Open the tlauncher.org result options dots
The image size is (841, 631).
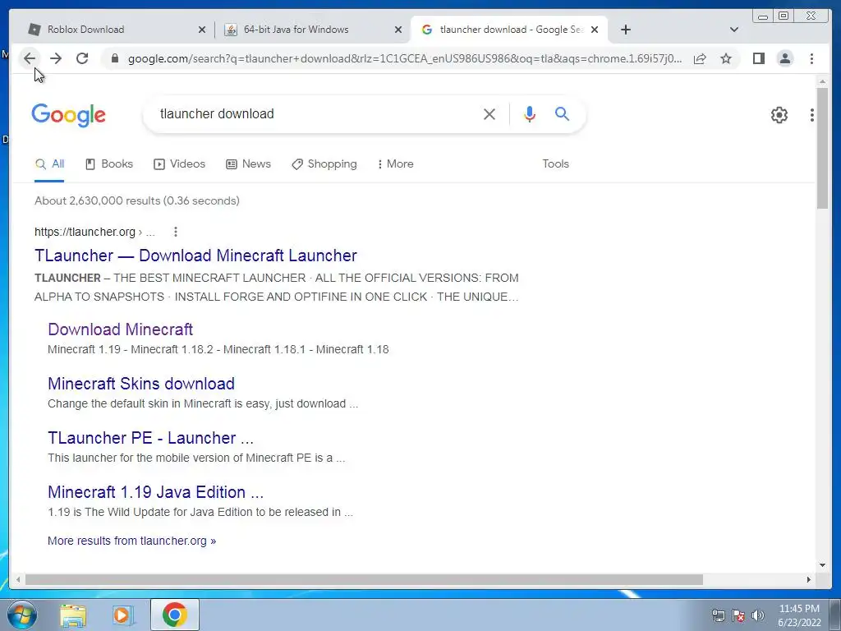(176, 232)
